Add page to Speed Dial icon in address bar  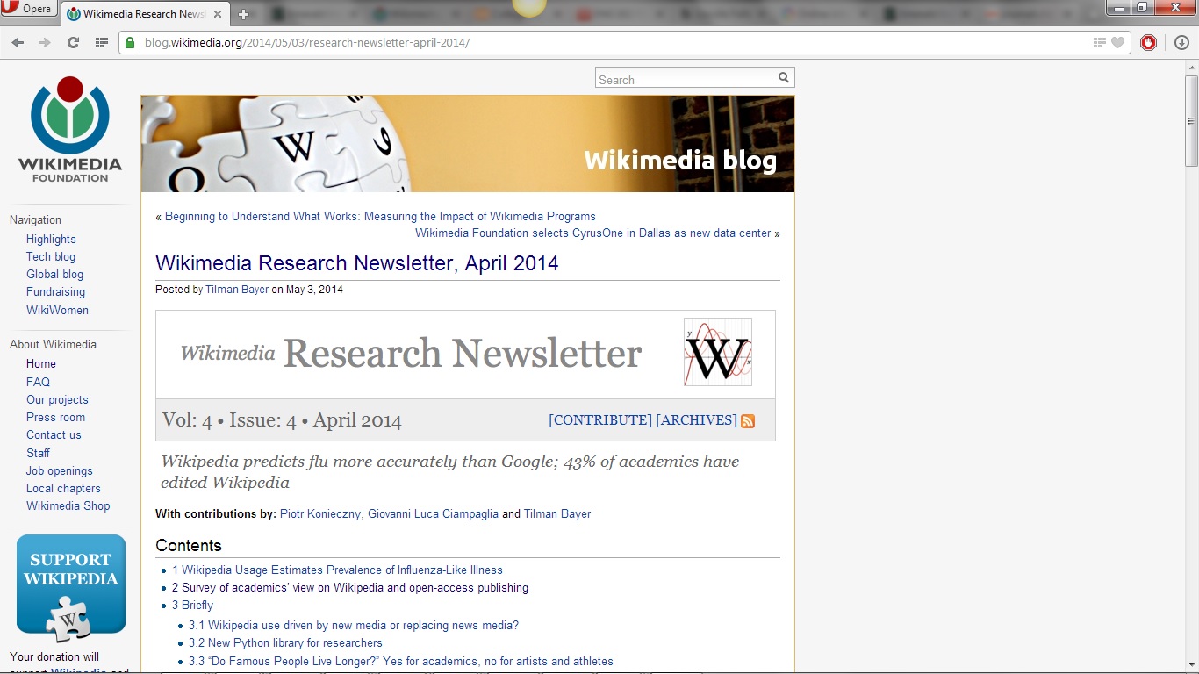(1100, 42)
